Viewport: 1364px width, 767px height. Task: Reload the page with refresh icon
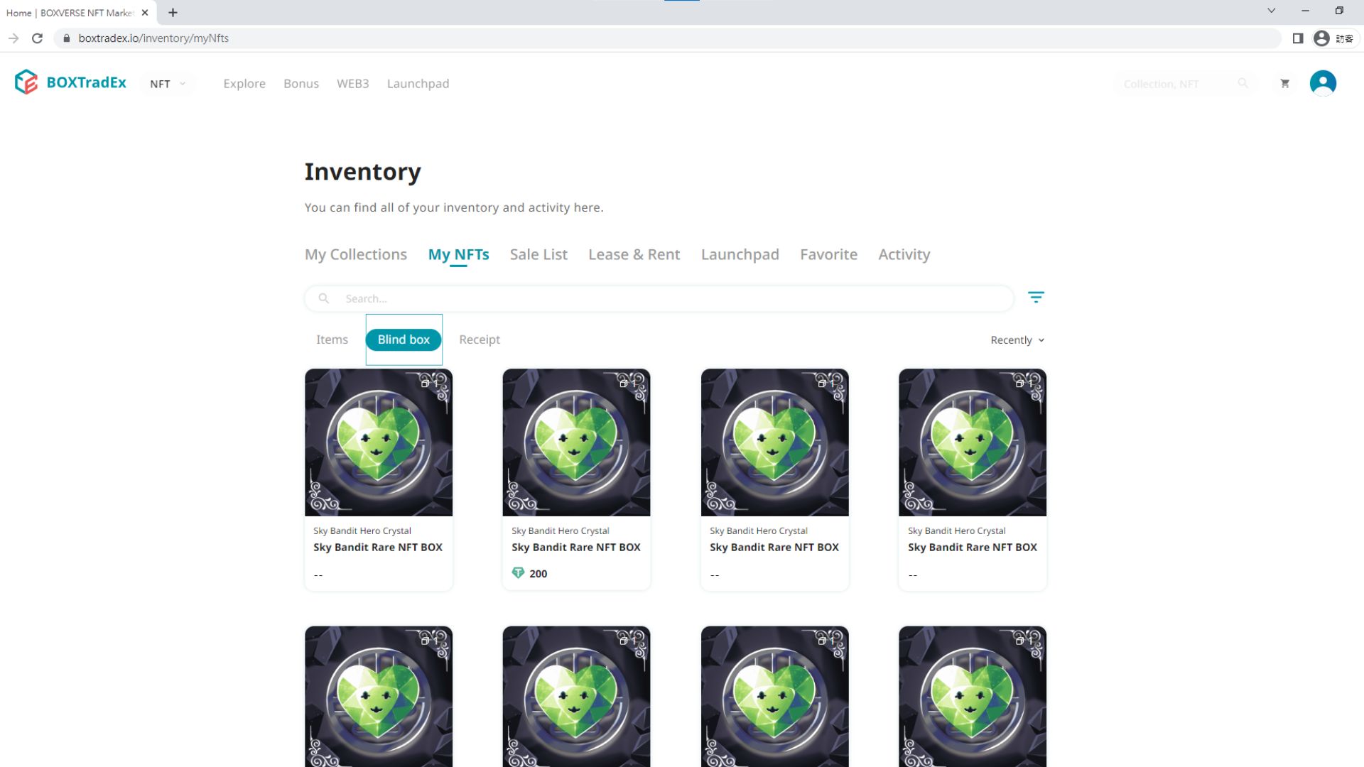point(38,38)
